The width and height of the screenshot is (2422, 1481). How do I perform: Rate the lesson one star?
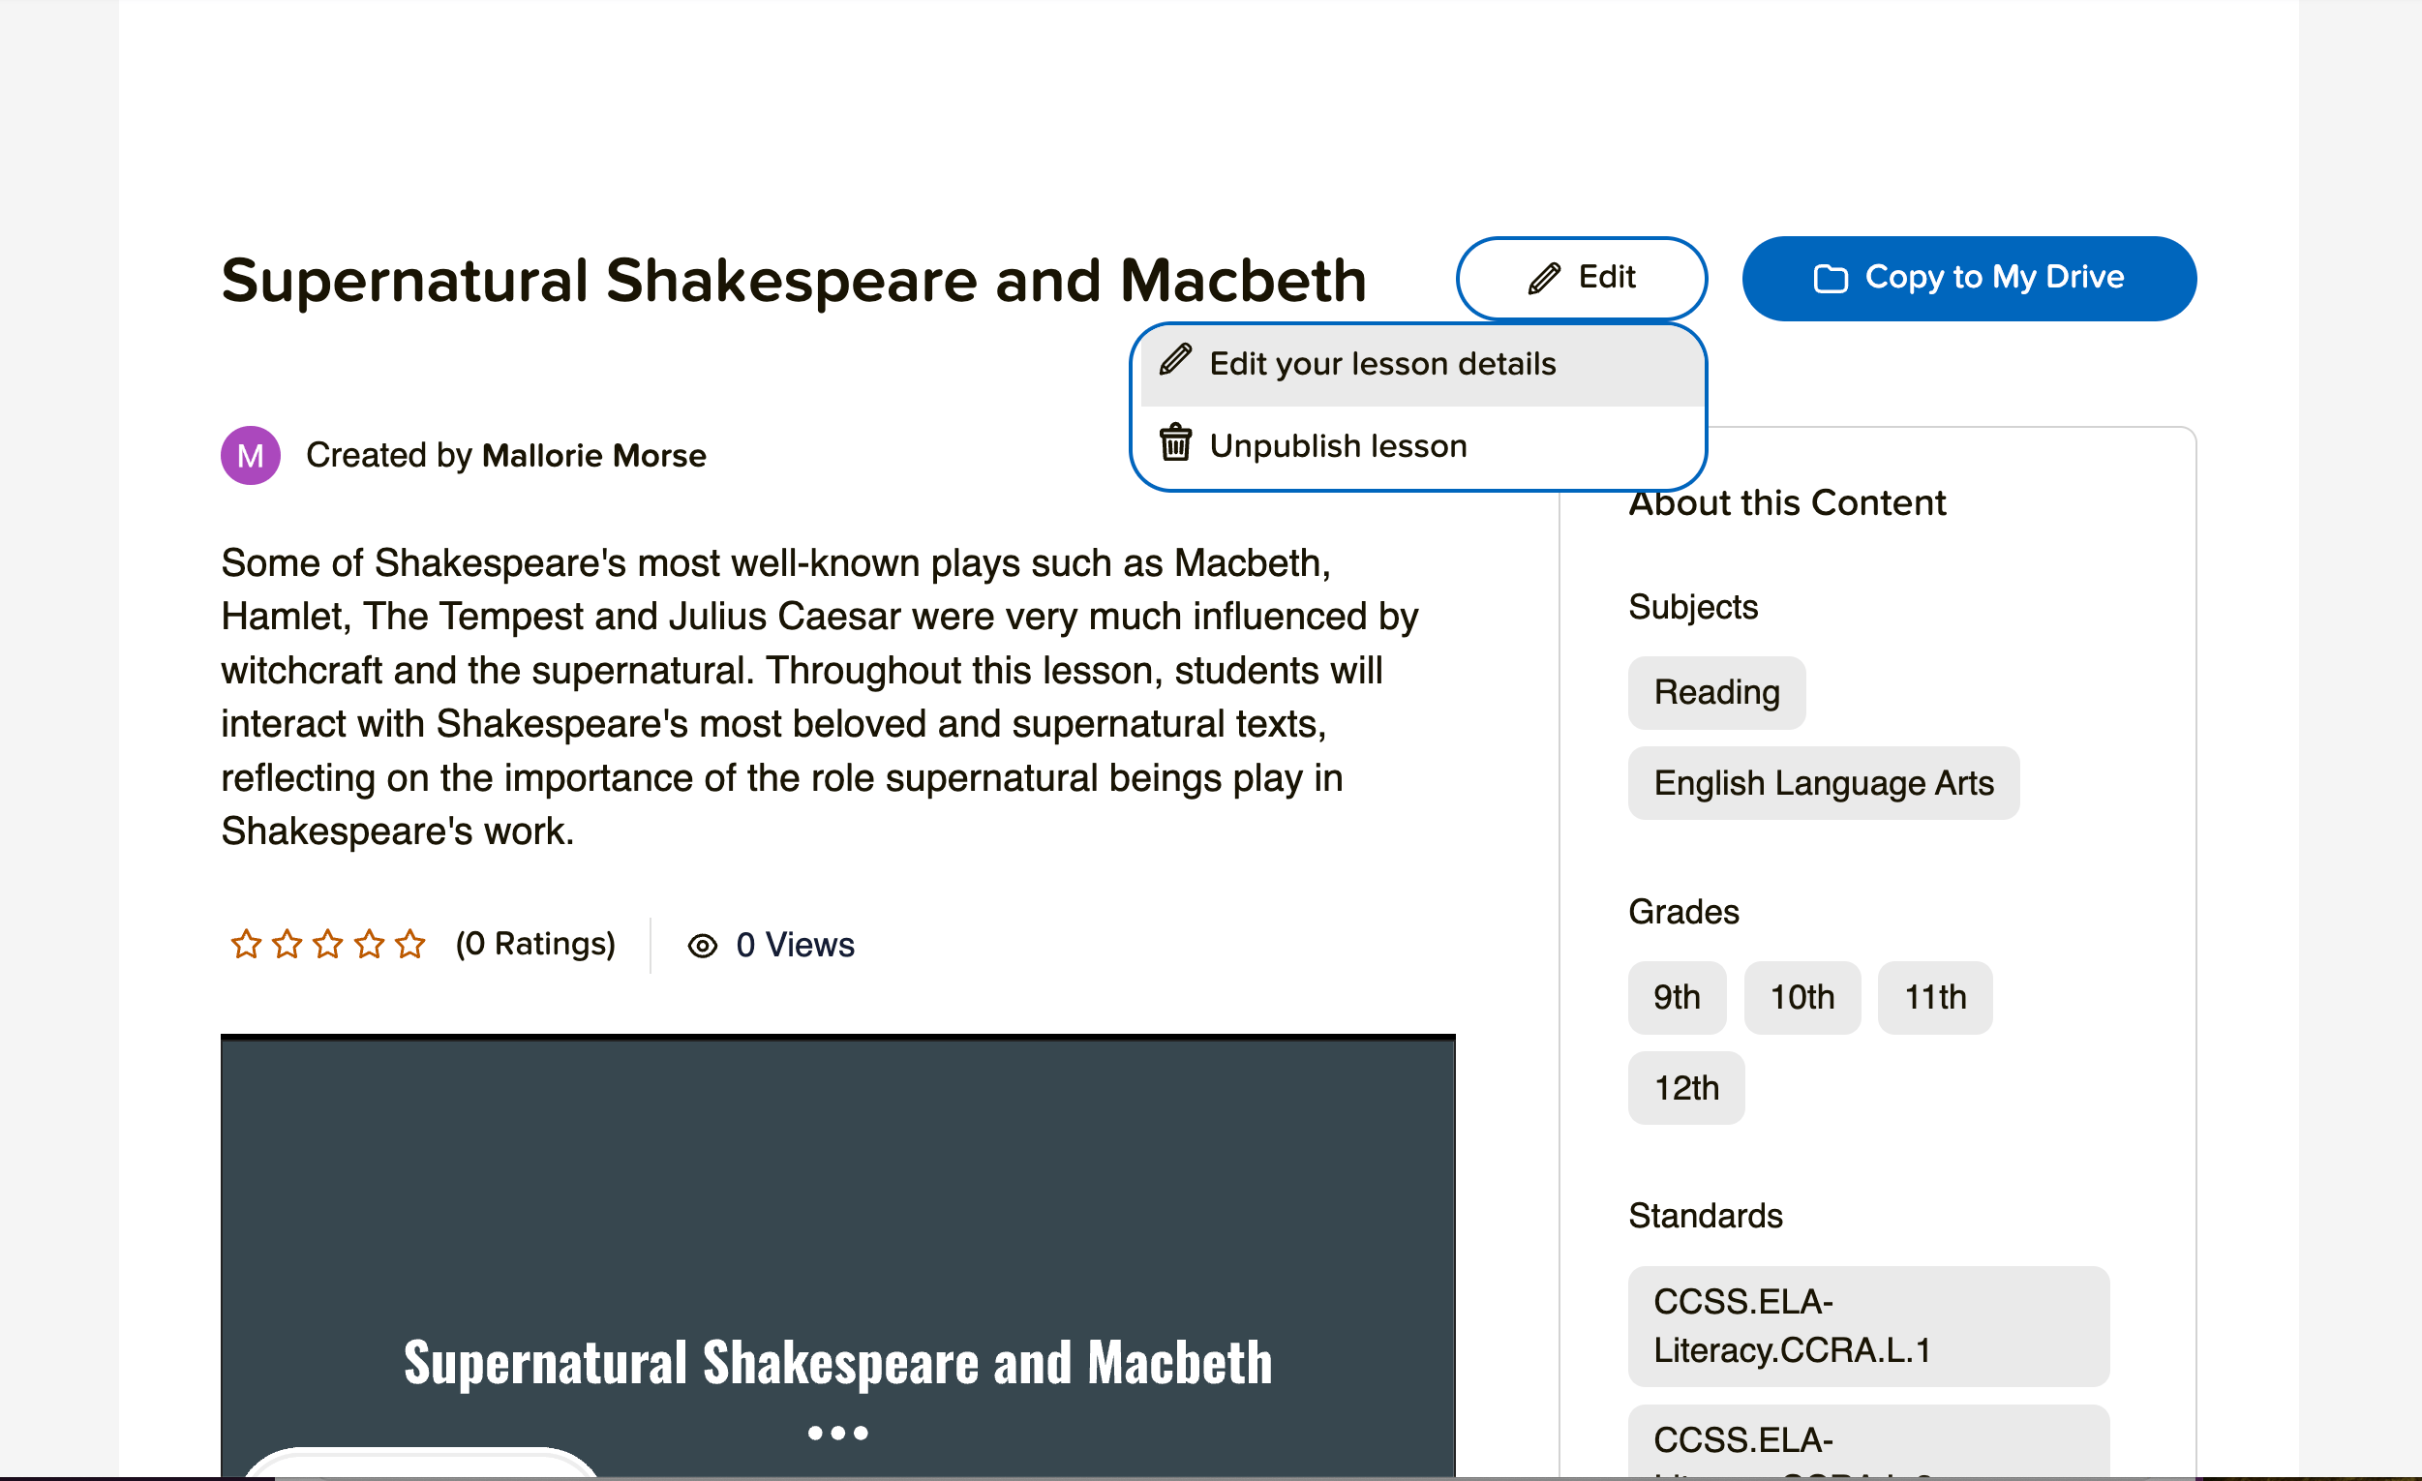coord(246,945)
